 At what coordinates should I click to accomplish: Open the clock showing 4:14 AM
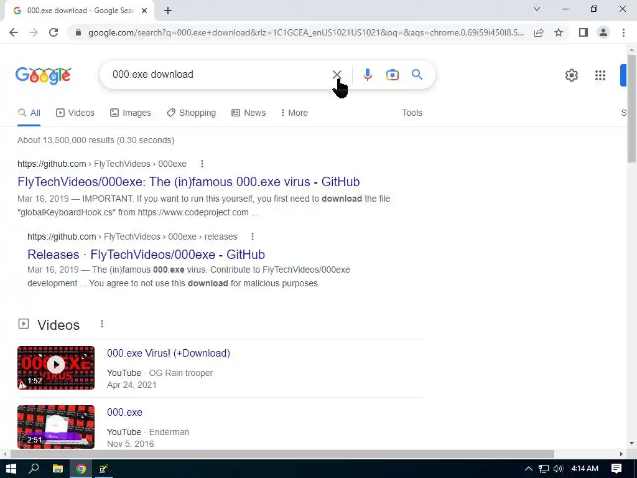[585, 469]
